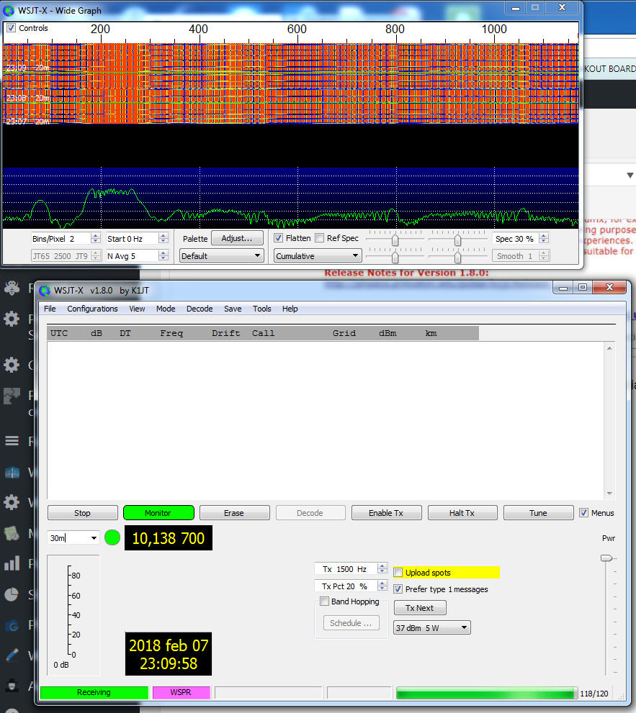
Task: Click the bee icon in the dark sidebar
Action: coord(12,287)
